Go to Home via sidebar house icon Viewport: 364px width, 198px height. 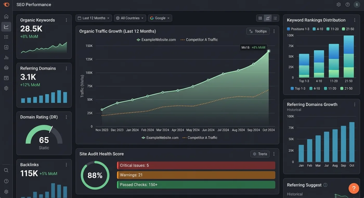pyautogui.click(x=6, y=17)
